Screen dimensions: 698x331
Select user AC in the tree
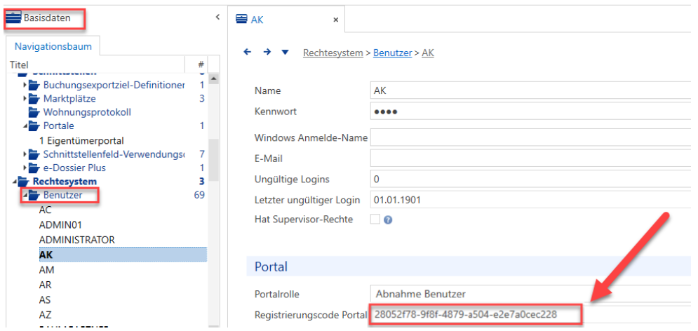click(46, 210)
